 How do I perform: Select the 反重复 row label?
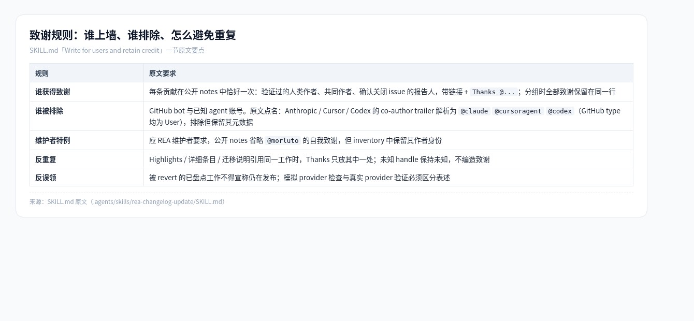coord(46,159)
